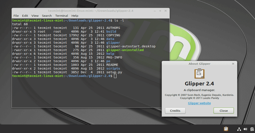Viewport: 255px width, 133px height.
Task: Click the setup.py file name
Action: pyautogui.click(x=114, y=72)
